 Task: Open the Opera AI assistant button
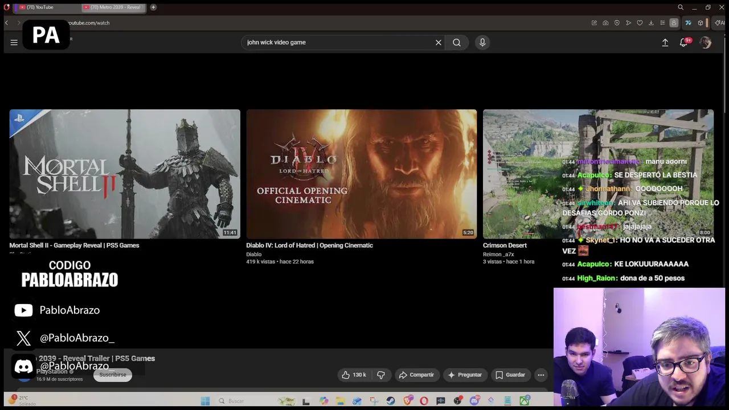[x=720, y=23]
